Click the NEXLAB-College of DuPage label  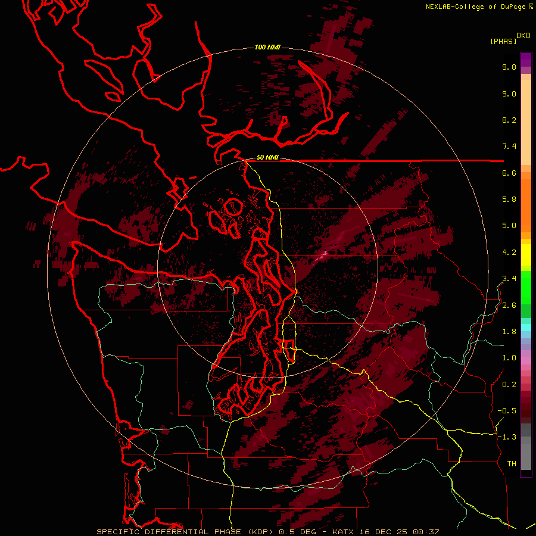coord(476,7)
